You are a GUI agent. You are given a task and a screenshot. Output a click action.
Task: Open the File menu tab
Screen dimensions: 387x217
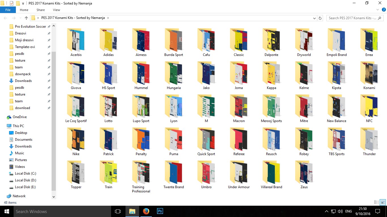point(8,10)
